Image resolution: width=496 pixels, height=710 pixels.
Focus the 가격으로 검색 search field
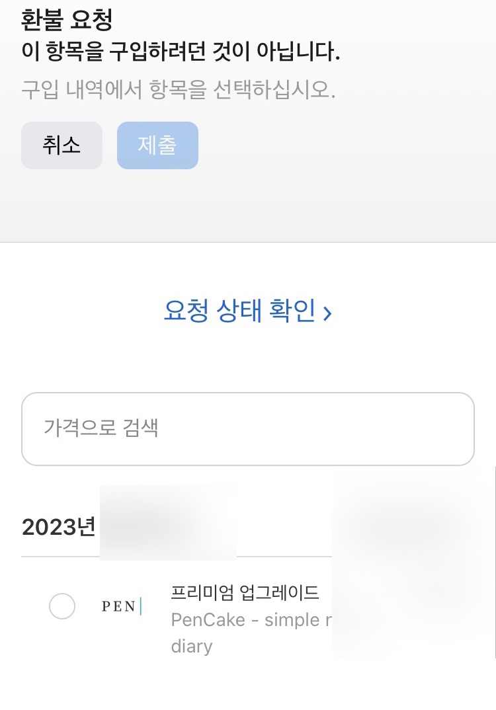(248, 429)
